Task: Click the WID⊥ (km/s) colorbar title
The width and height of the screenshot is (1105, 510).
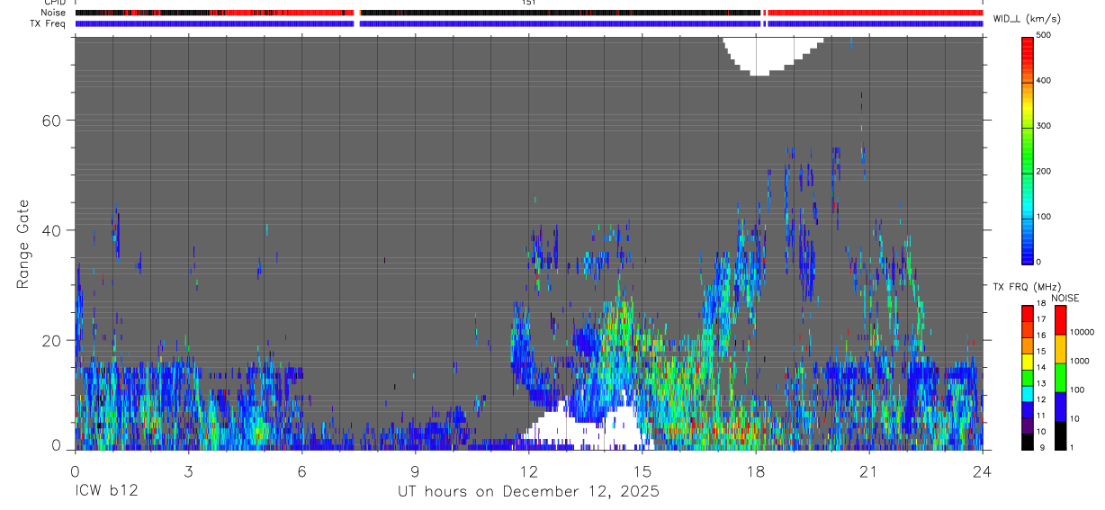Action: pyautogui.click(x=1029, y=18)
